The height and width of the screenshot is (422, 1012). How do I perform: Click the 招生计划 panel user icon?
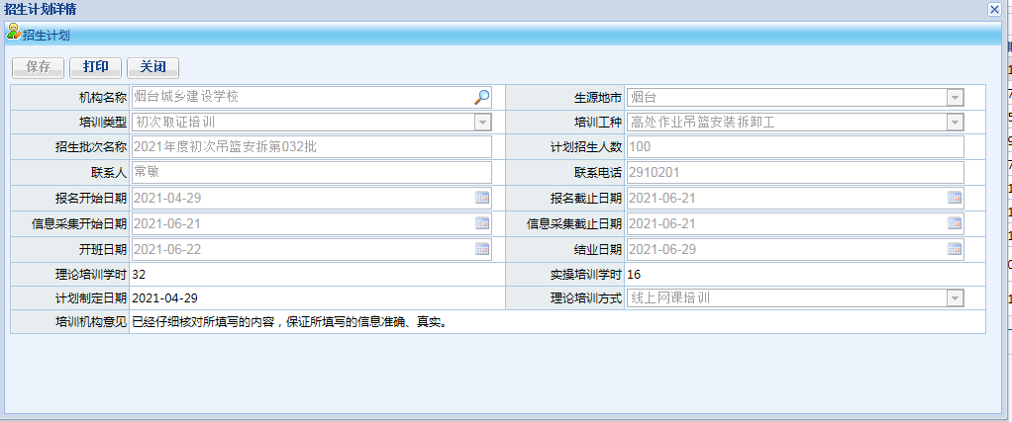click(x=13, y=34)
